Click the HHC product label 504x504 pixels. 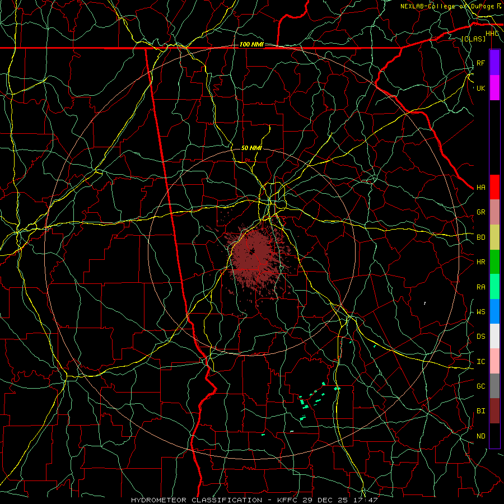(x=492, y=34)
